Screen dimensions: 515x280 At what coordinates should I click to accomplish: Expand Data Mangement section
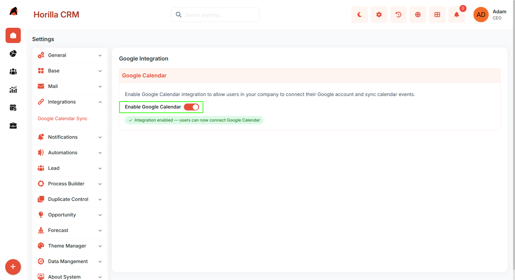pos(70,261)
